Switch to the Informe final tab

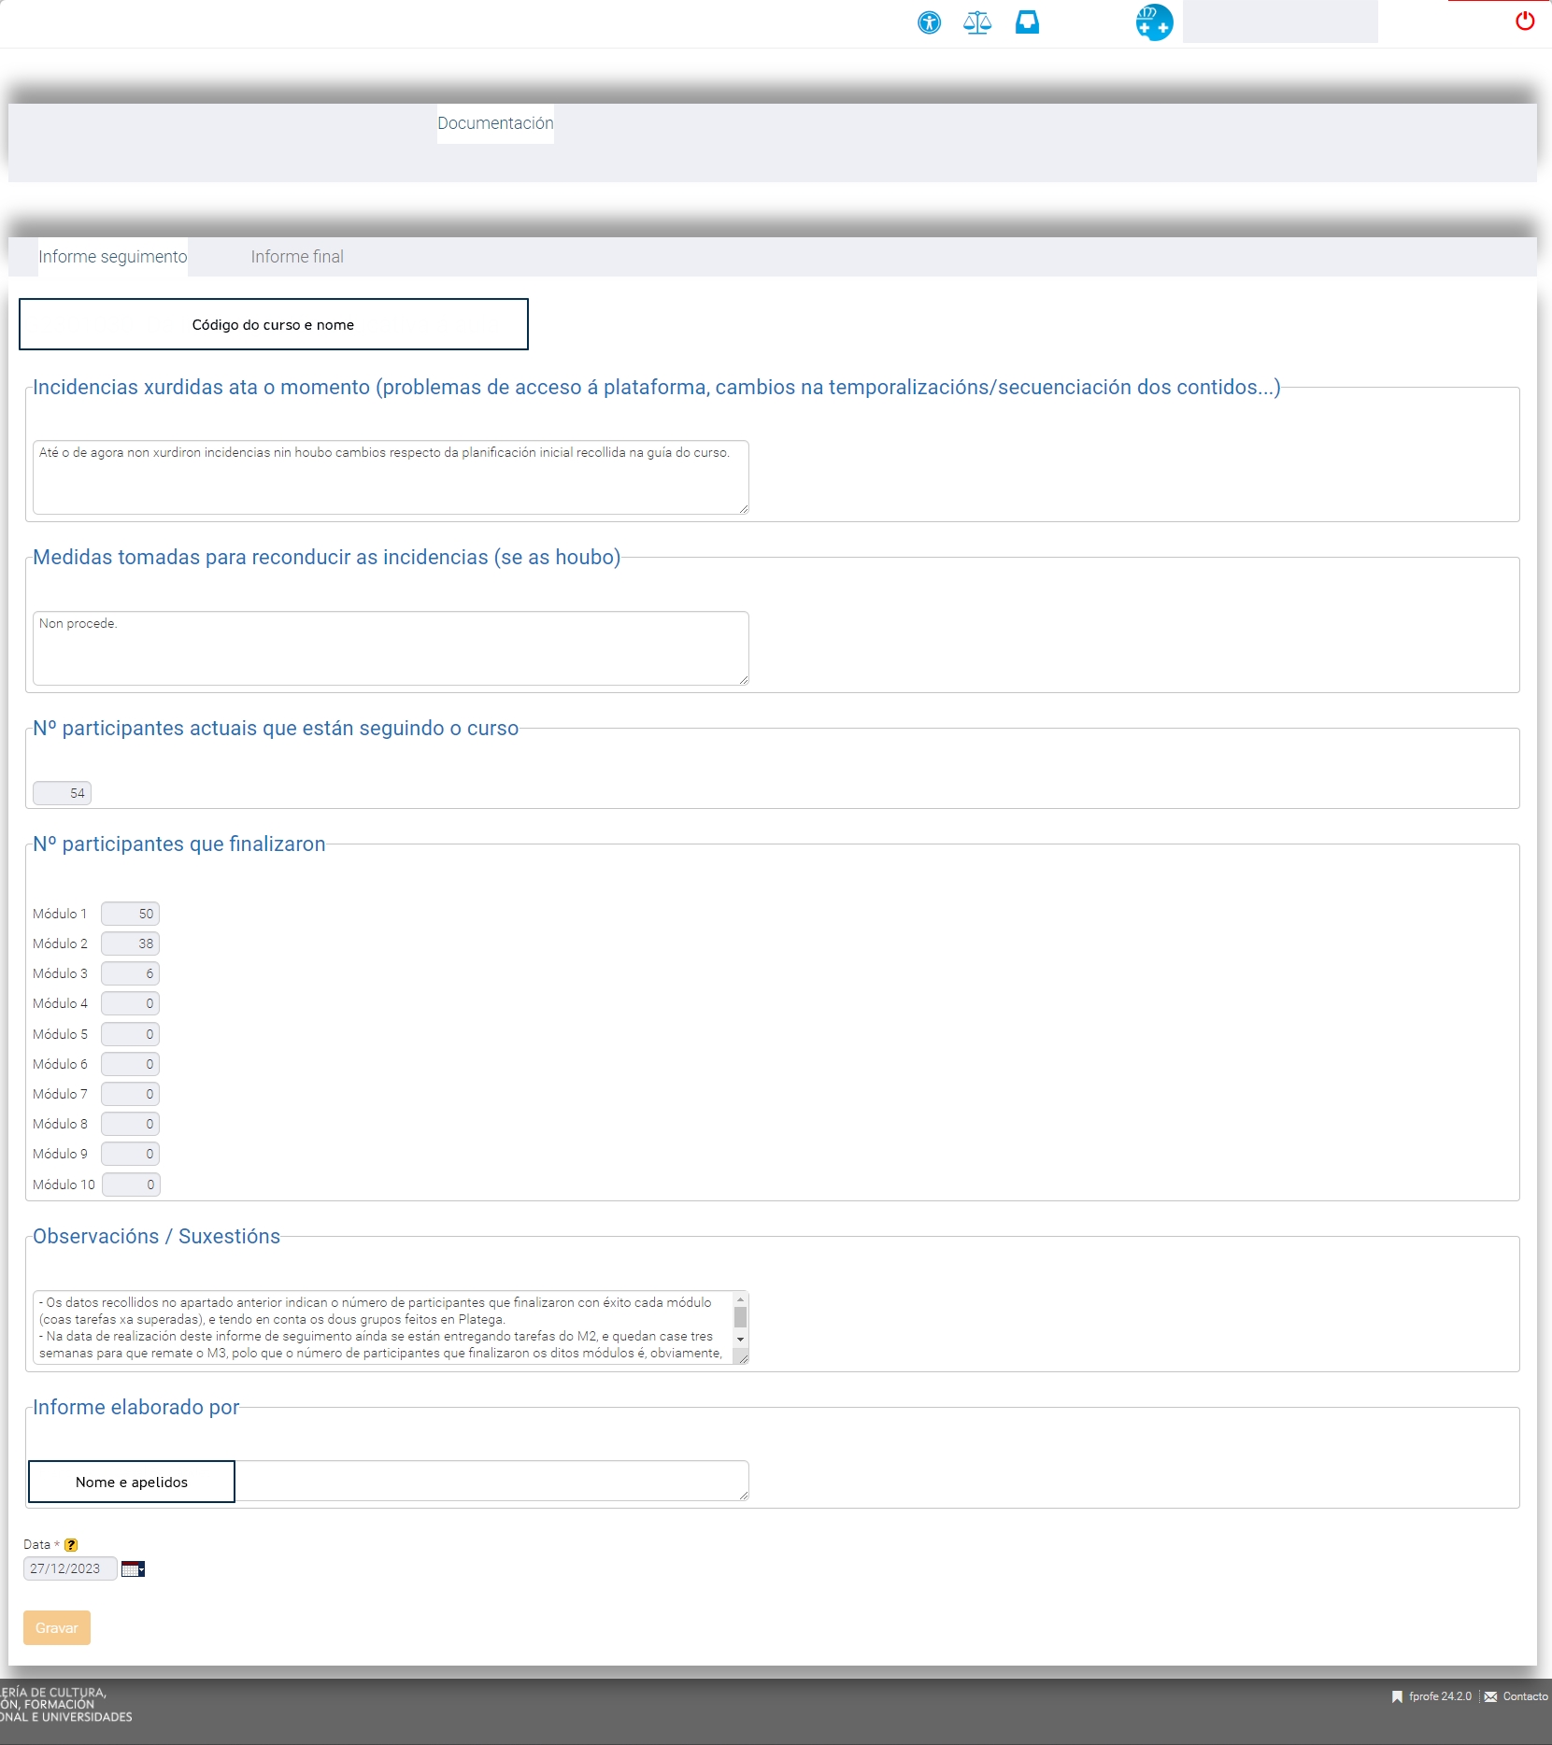(297, 257)
